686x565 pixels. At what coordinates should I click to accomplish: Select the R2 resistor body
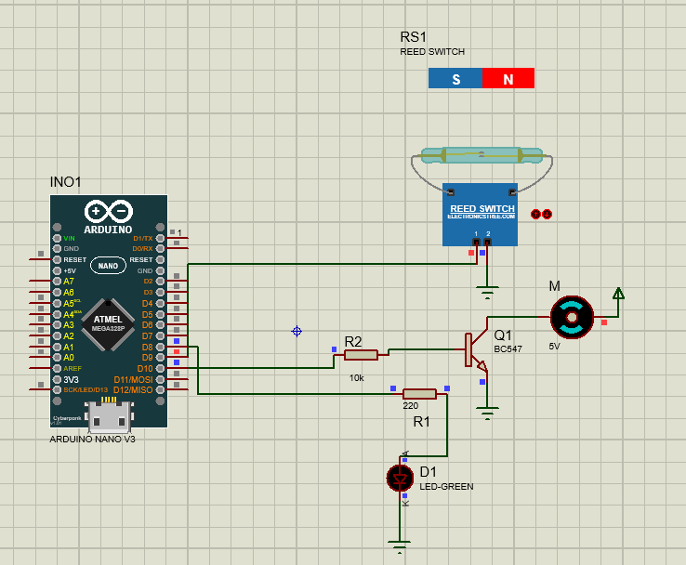point(361,355)
